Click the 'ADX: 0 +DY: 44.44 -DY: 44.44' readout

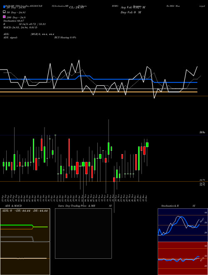click(25, 211)
